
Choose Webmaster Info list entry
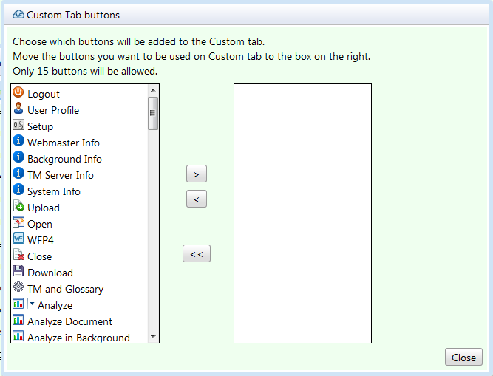pyautogui.click(x=63, y=143)
